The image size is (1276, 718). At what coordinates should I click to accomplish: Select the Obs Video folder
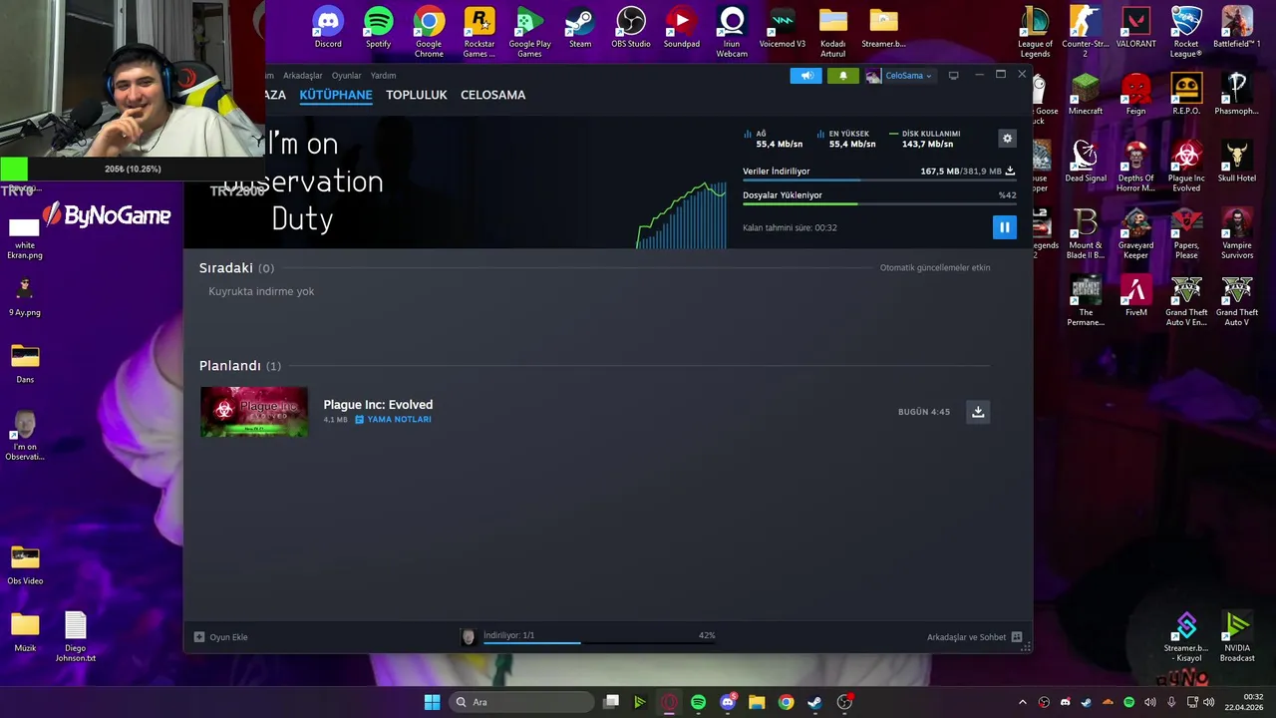25,564
